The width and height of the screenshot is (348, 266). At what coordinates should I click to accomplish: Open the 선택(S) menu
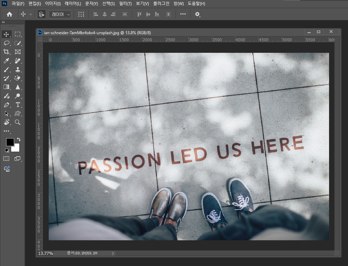[108, 3]
